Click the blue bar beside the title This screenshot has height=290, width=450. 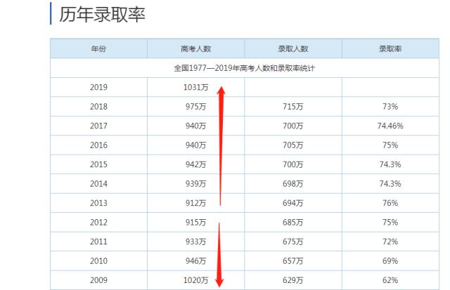pyautogui.click(x=51, y=14)
